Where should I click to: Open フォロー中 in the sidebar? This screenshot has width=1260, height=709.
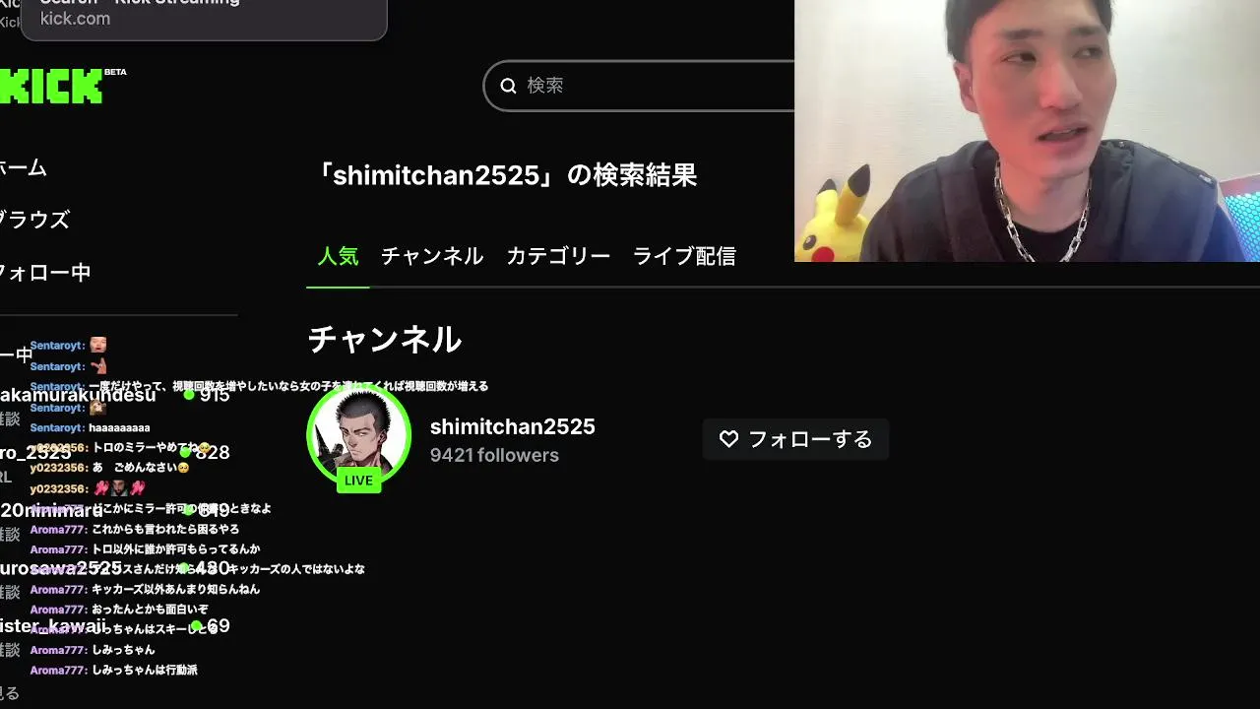pyautogui.click(x=45, y=273)
